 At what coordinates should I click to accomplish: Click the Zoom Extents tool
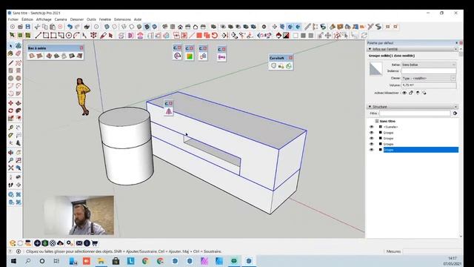[11, 168]
